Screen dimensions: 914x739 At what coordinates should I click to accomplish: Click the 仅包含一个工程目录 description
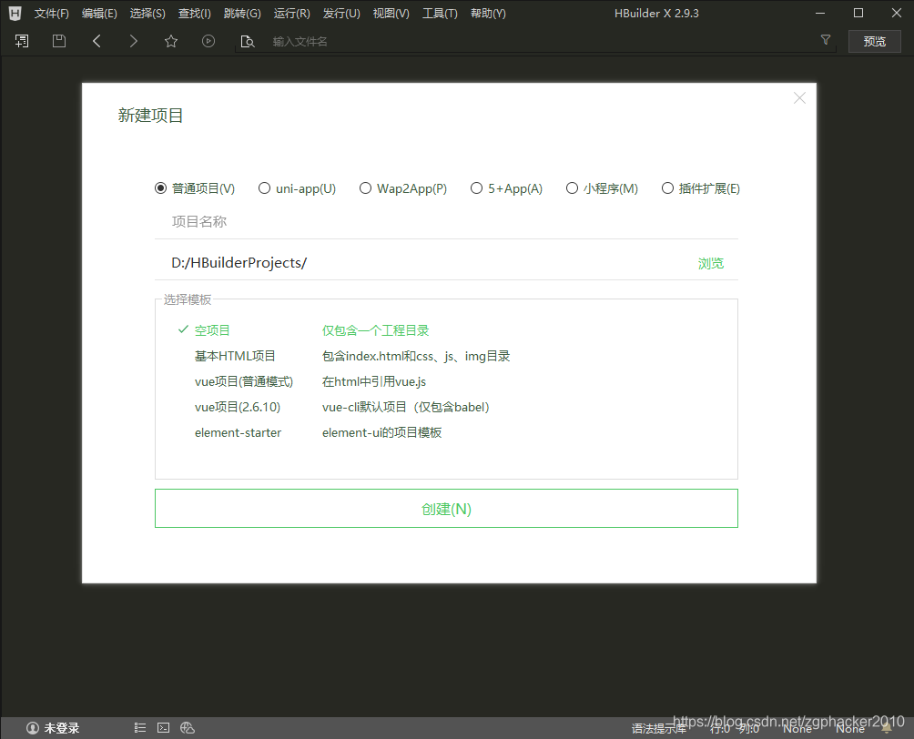point(375,330)
